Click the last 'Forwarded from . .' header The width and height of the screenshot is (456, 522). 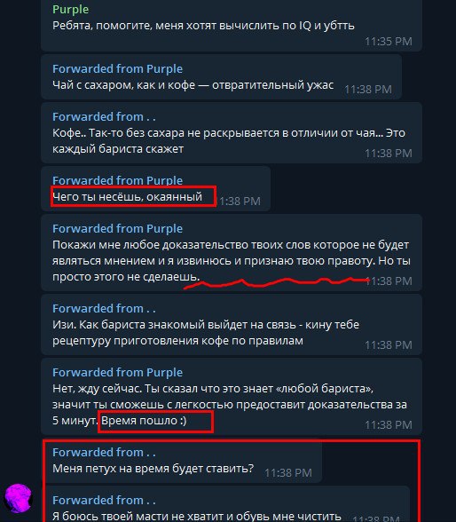point(104,501)
